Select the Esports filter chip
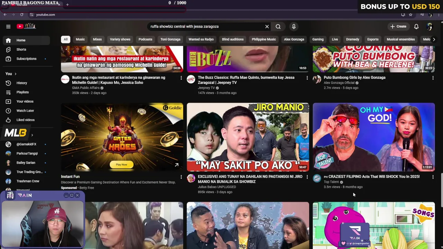The width and height of the screenshot is (443, 249). click(x=373, y=39)
